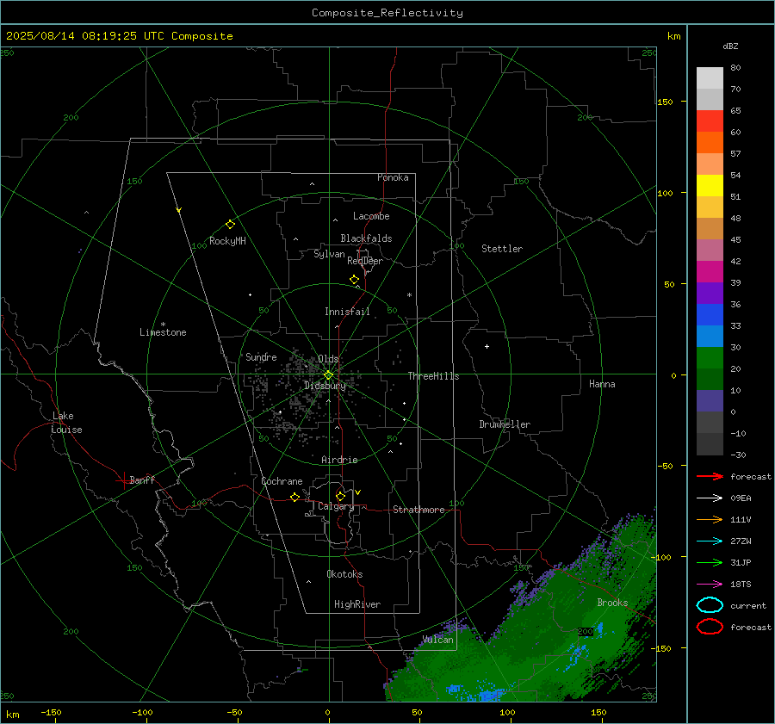Click the Vulcan label
Image resolution: width=775 pixels, height=724 pixels.
(x=437, y=640)
